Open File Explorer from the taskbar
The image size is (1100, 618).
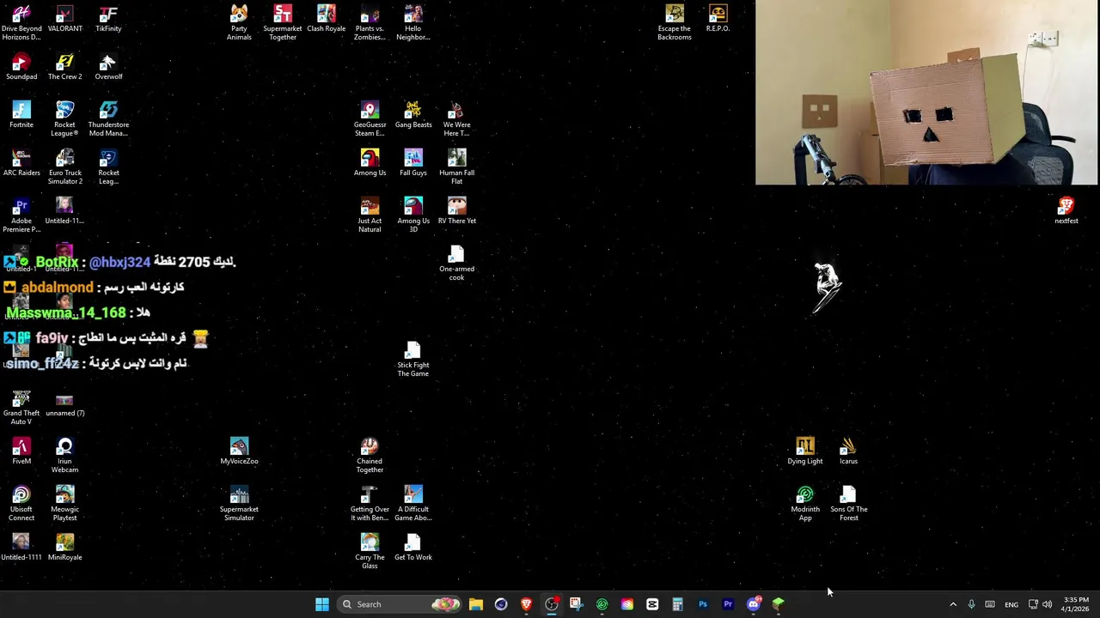point(476,604)
